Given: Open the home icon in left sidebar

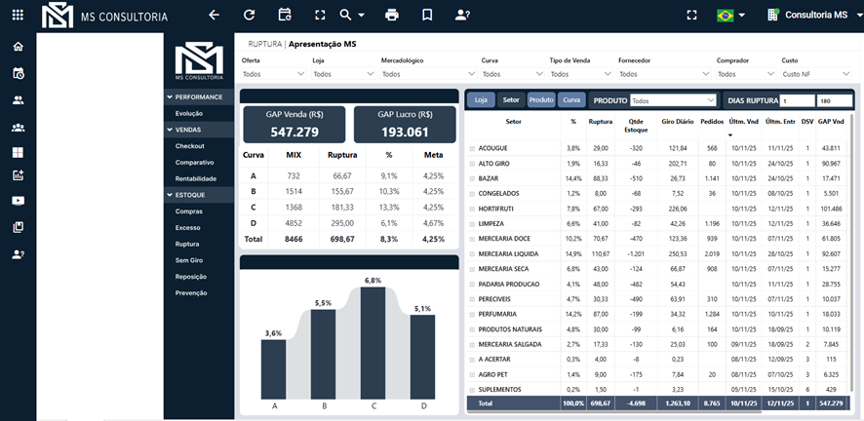Looking at the screenshot, I should [x=18, y=47].
